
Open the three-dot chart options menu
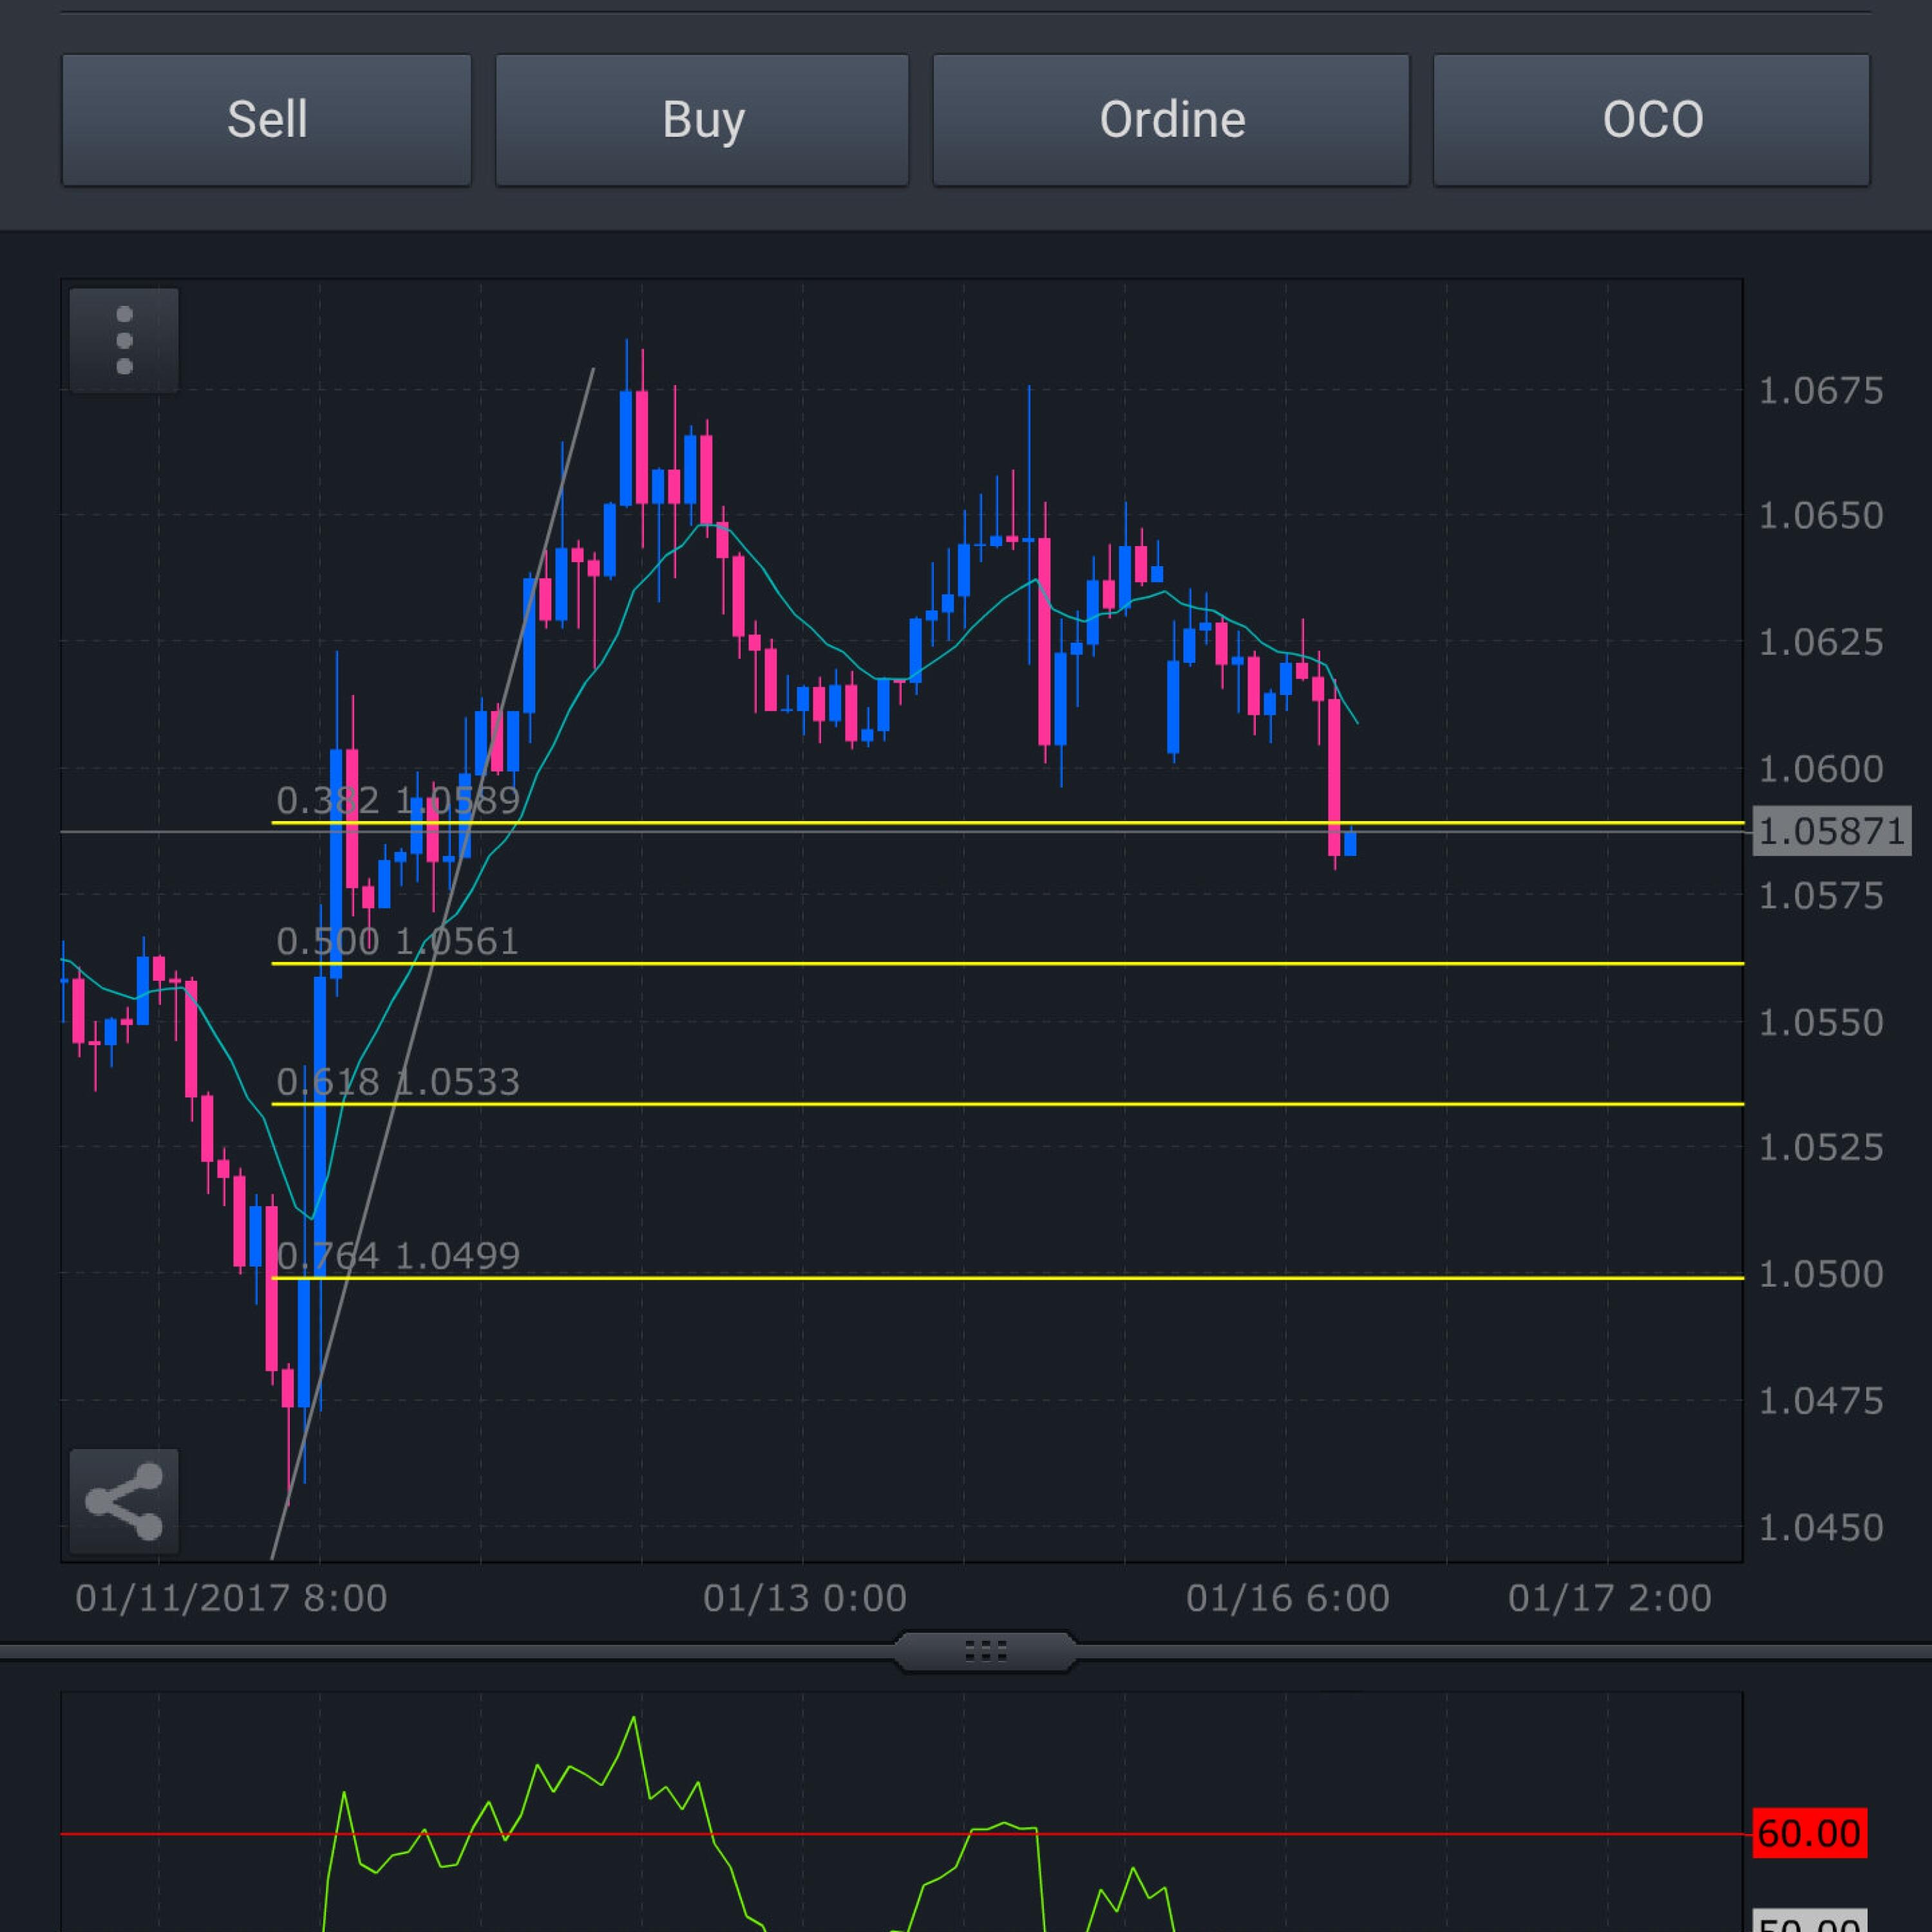tap(124, 341)
